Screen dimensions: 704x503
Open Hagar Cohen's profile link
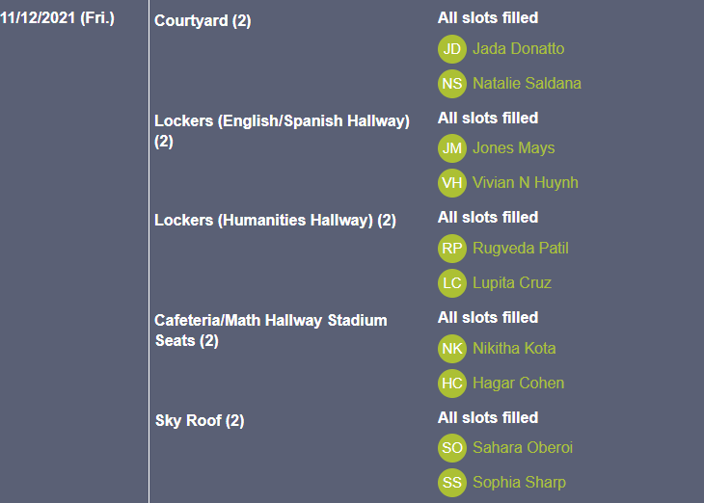point(518,384)
